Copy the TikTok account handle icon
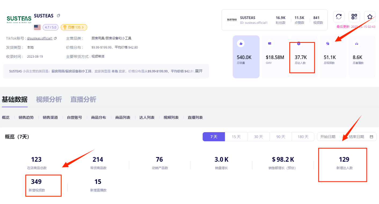 [x=55, y=38]
